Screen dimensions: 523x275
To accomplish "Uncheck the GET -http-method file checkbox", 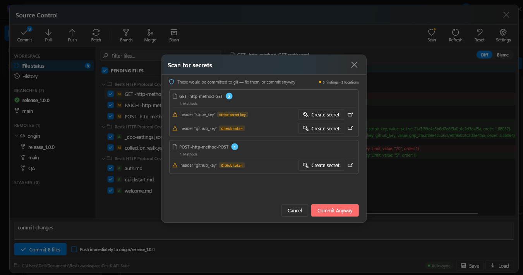I will coord(110,94).
